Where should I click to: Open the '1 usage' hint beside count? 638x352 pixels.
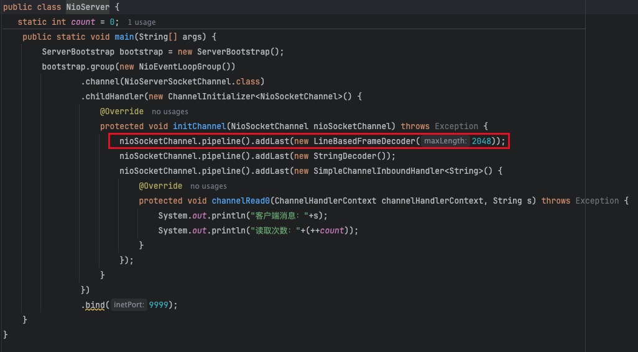click(142, 22)
